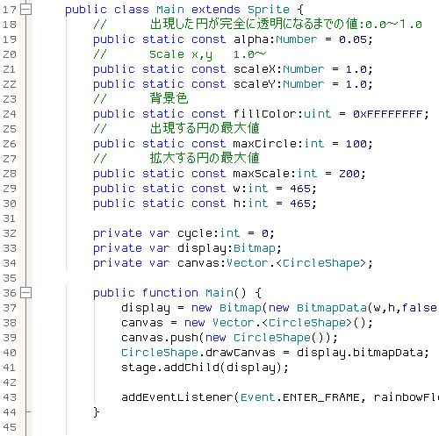Click the CircleShape type in canvas declaration

[x=320, y=263]
